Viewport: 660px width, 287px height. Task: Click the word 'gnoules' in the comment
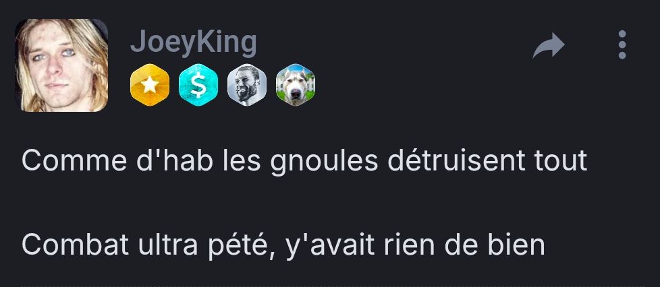[x=324, y=161]
